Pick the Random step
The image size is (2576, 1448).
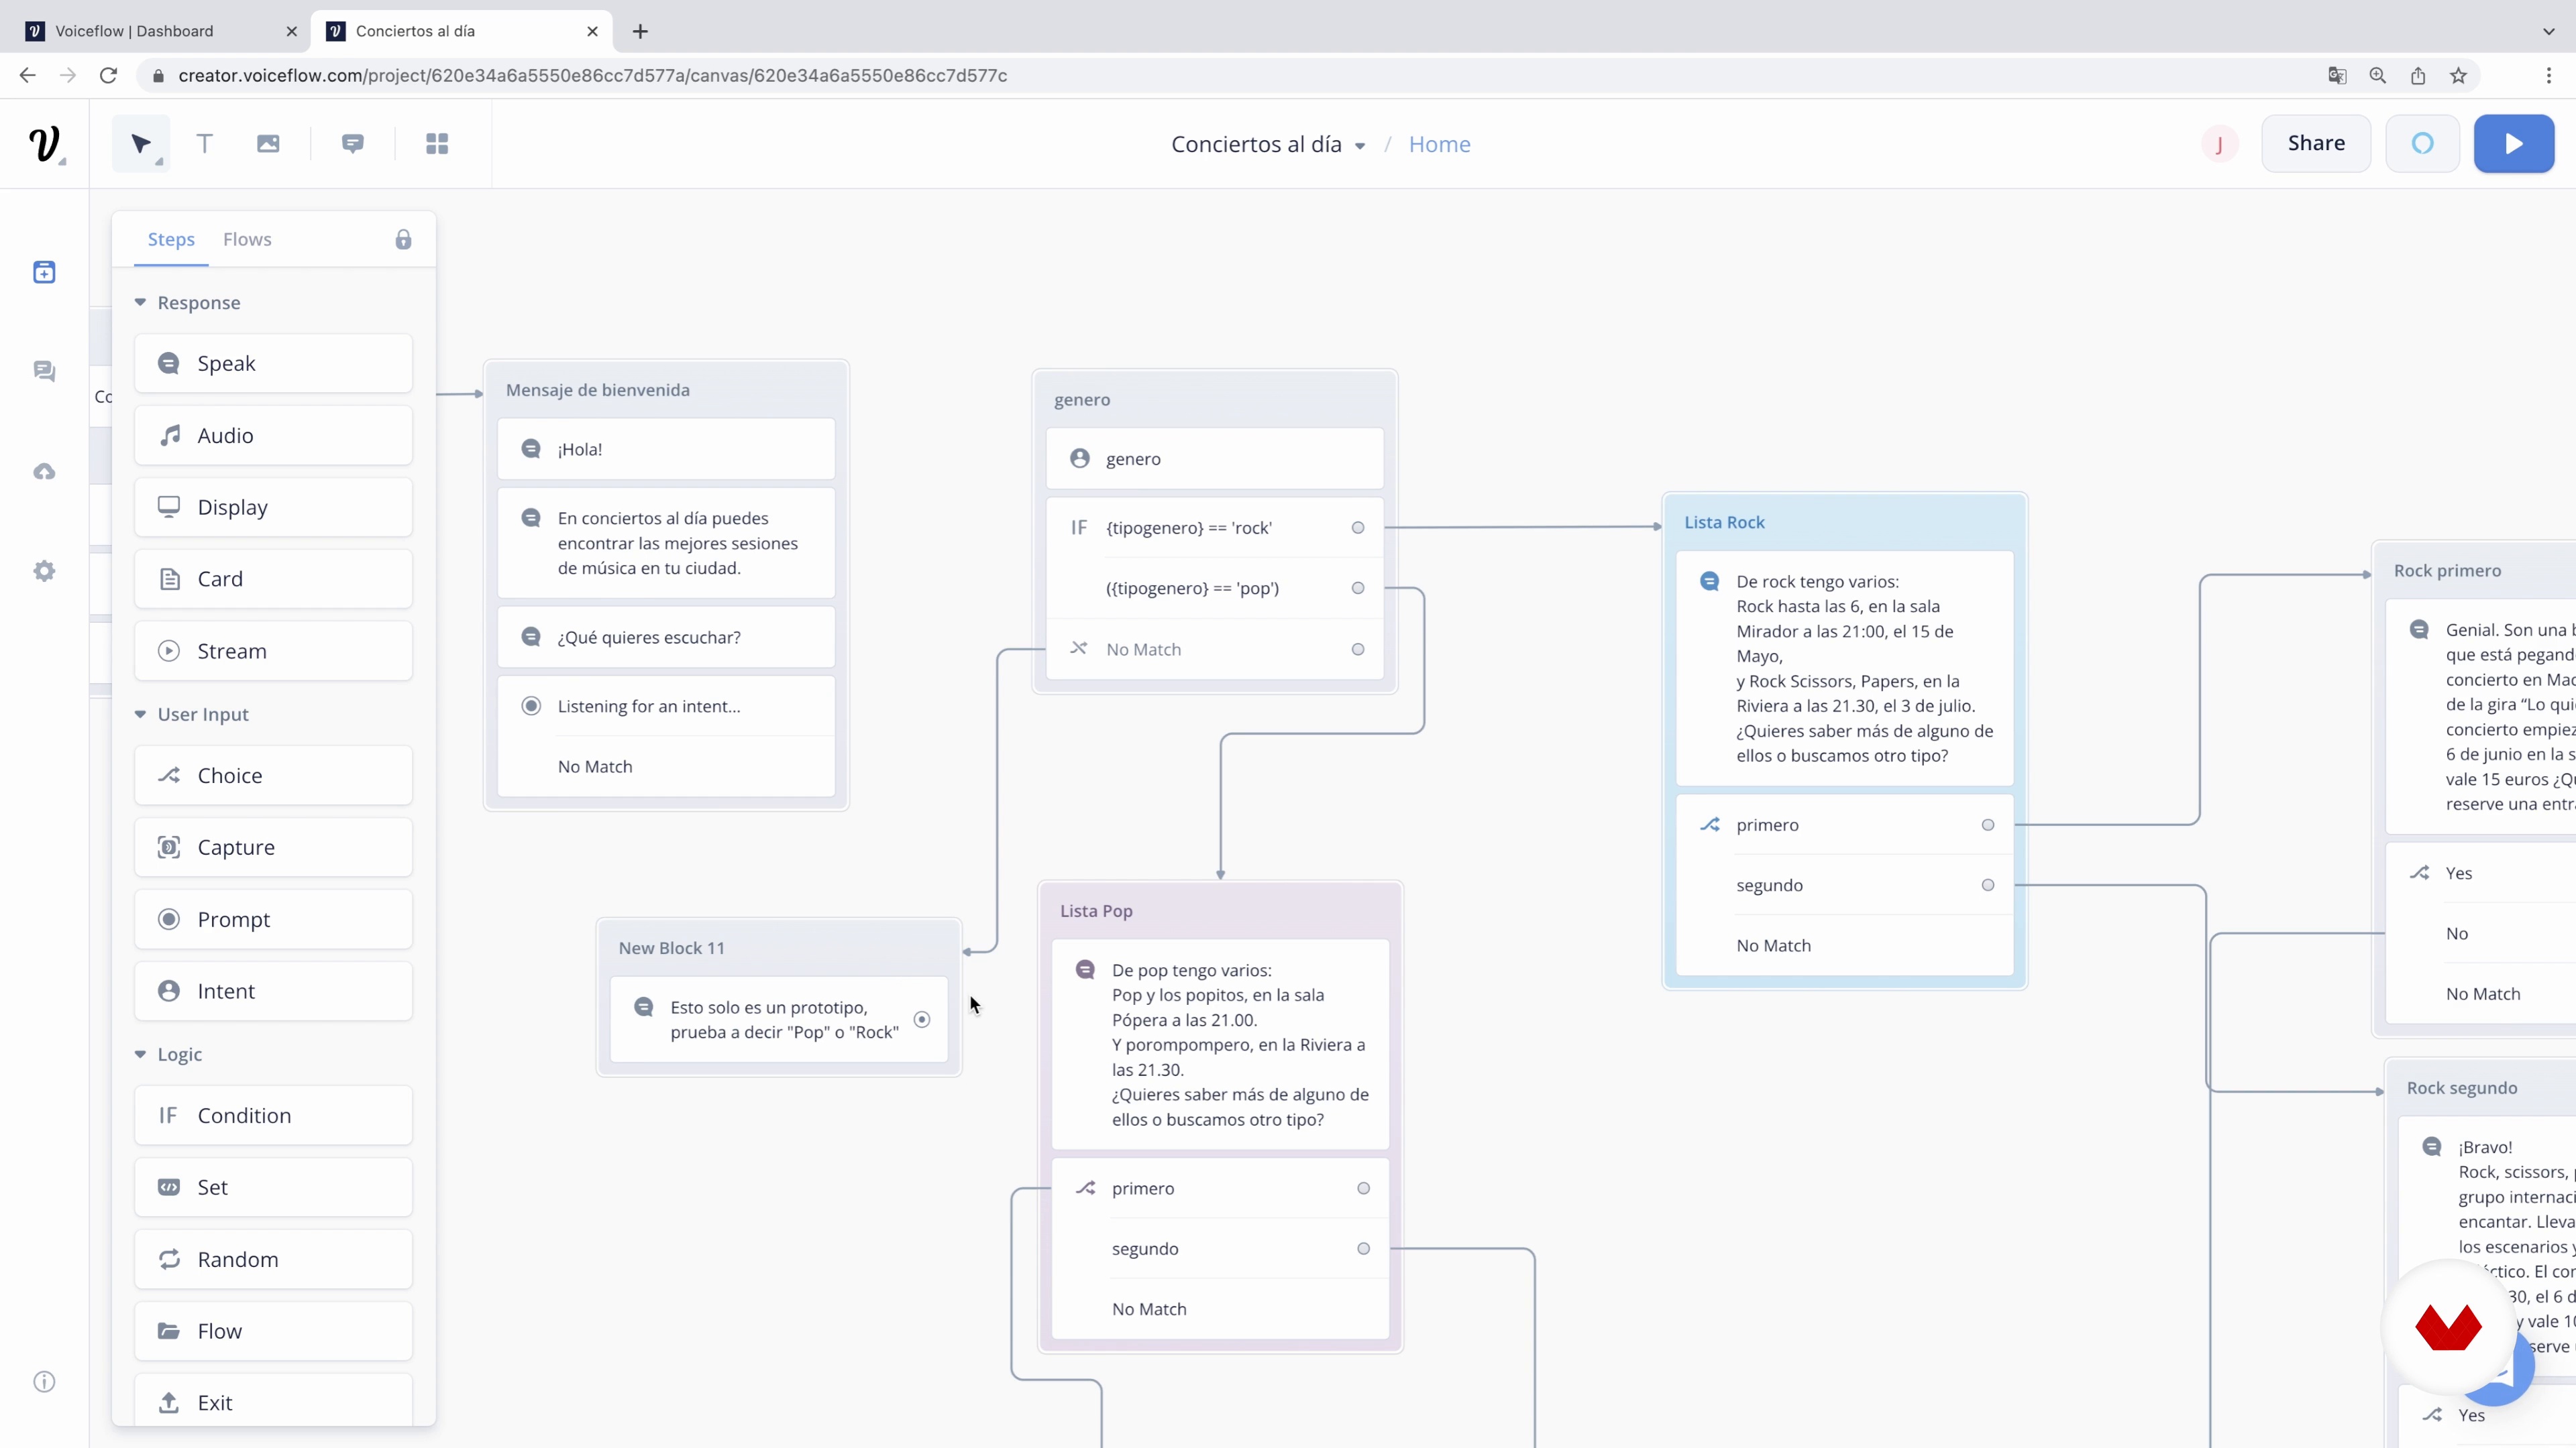(x=273, y=1259)
